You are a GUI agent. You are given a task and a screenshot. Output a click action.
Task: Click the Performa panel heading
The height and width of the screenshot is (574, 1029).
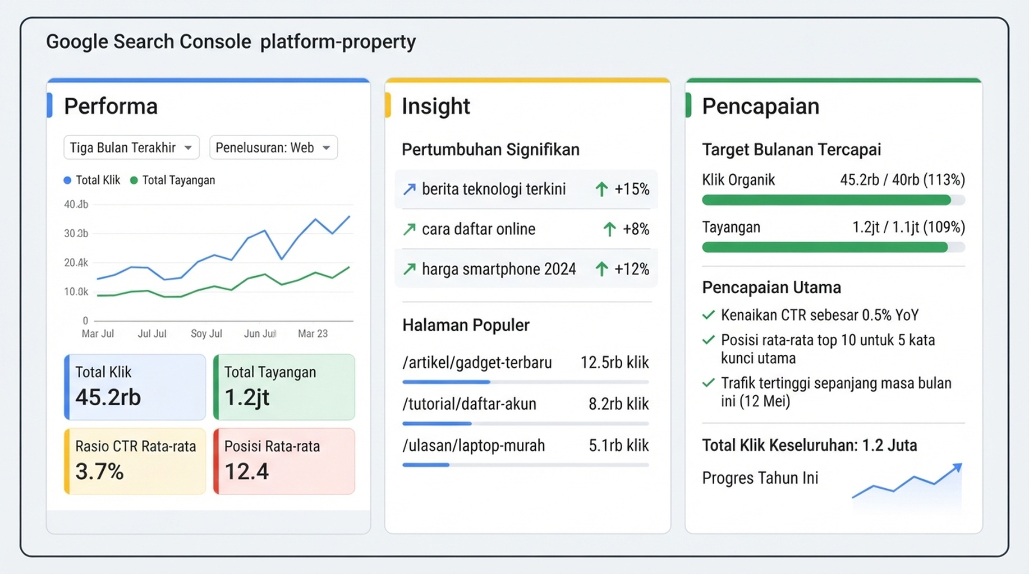pos(111,107)
